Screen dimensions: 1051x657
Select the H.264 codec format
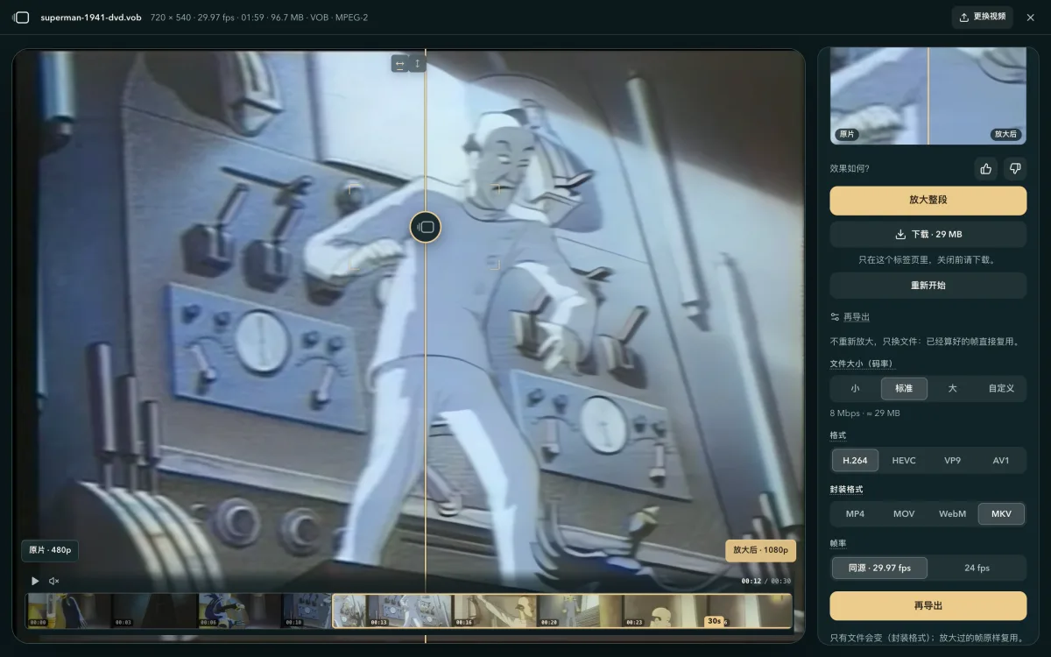coord(856,460)
